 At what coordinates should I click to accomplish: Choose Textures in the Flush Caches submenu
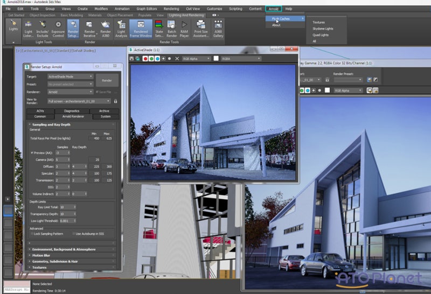(318, 22)
